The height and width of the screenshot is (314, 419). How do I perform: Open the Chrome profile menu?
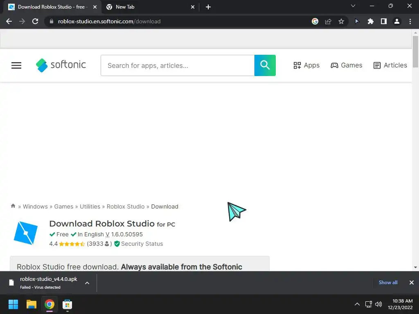point(397,21)
